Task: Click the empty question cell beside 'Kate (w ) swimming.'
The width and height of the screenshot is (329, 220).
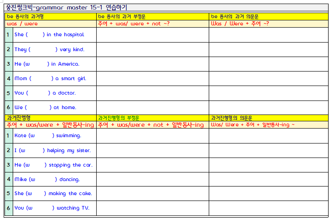Action: [x=269, y=136]
